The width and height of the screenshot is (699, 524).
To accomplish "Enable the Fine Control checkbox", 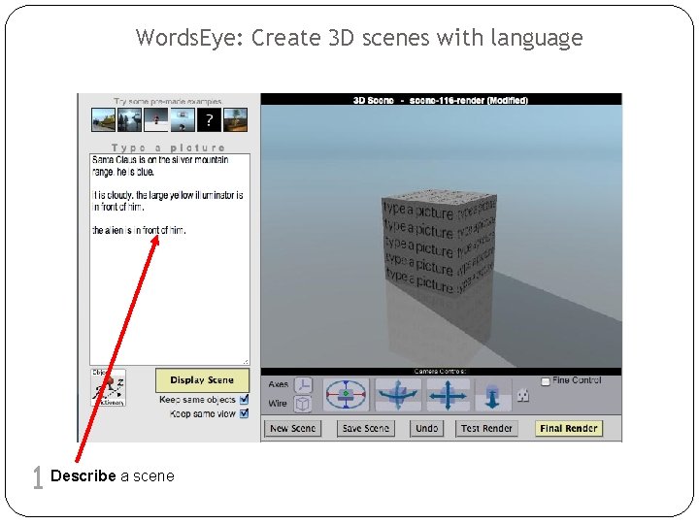I will [x=546, y=381].
